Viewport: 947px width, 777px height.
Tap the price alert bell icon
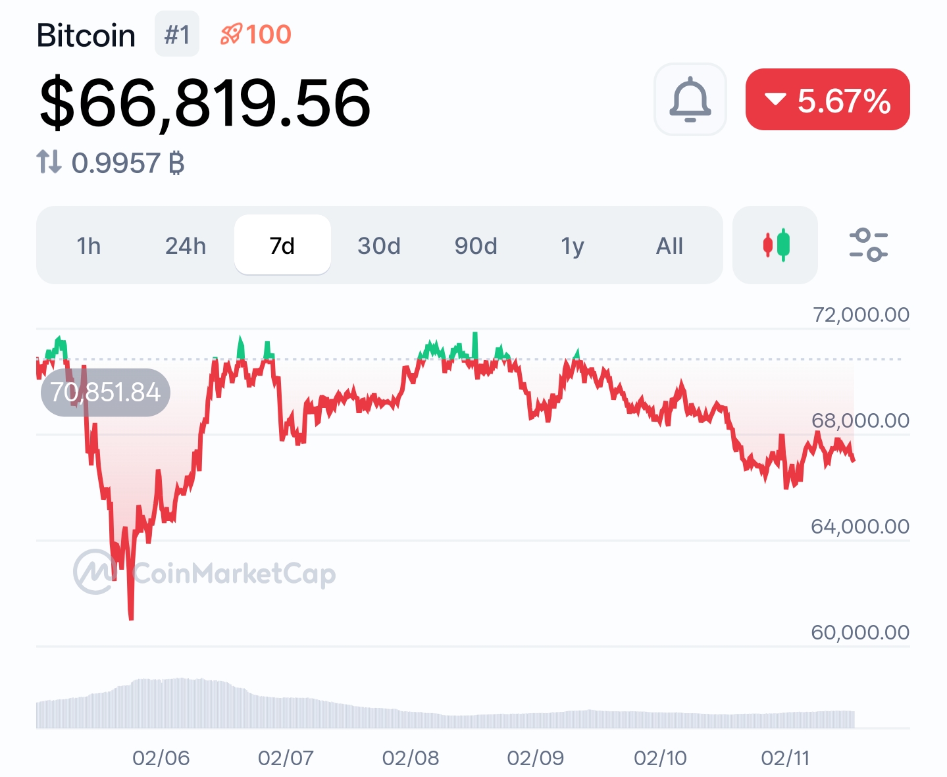coord(690,99)
